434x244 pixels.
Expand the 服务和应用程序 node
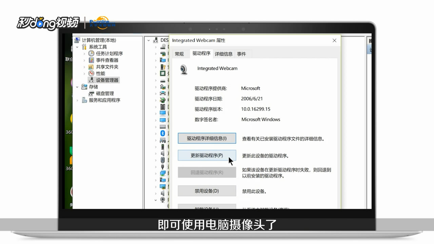click(x=77, y=100)
